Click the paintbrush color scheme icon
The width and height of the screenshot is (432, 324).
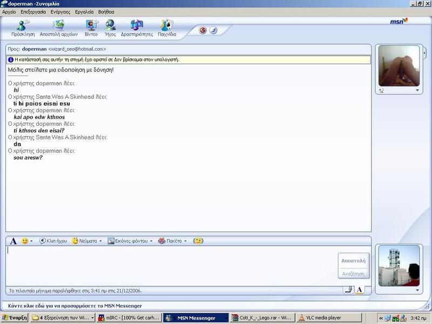(x=213, y=30)
